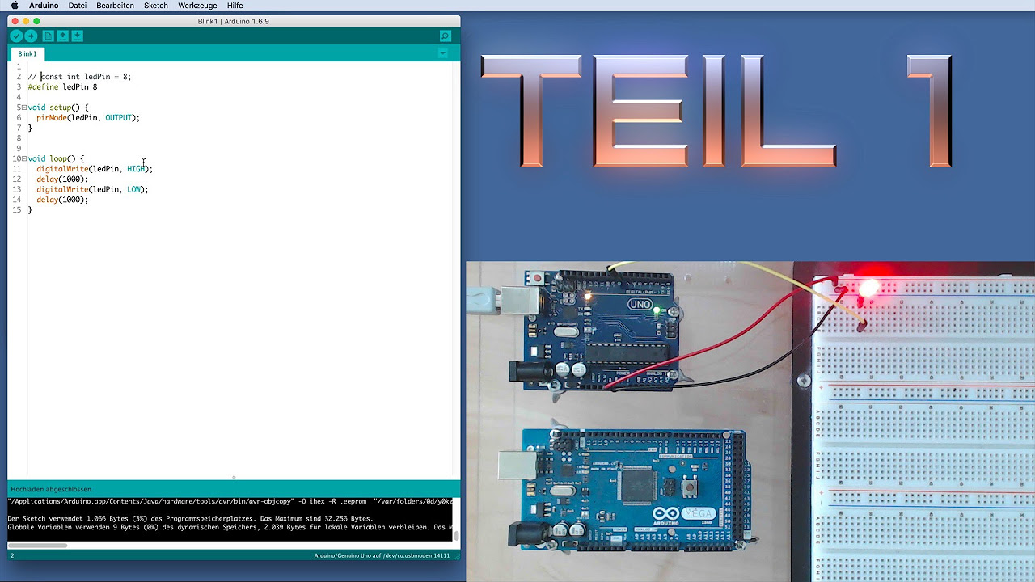
Task: Click the avr-objcopy command console line
Action: tap(230, 501)
